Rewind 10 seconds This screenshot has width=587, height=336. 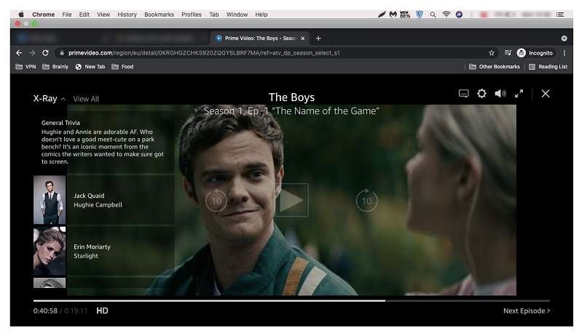click(216, 200)
